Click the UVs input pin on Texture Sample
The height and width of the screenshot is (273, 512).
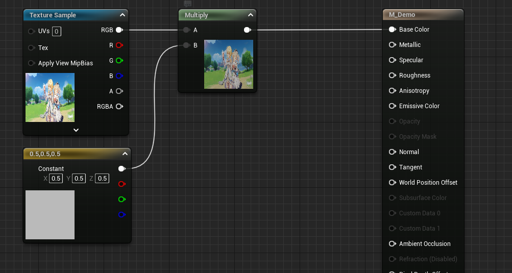pyautogui.click(x=32, y=31)
